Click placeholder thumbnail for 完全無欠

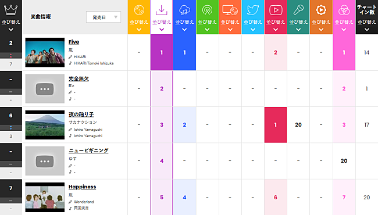pos(45,88)
